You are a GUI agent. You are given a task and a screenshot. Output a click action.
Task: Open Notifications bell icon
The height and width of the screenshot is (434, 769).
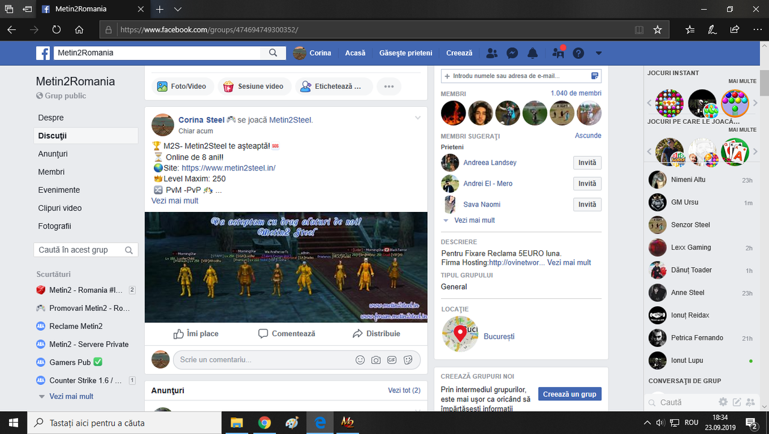[x=532, y=53]
